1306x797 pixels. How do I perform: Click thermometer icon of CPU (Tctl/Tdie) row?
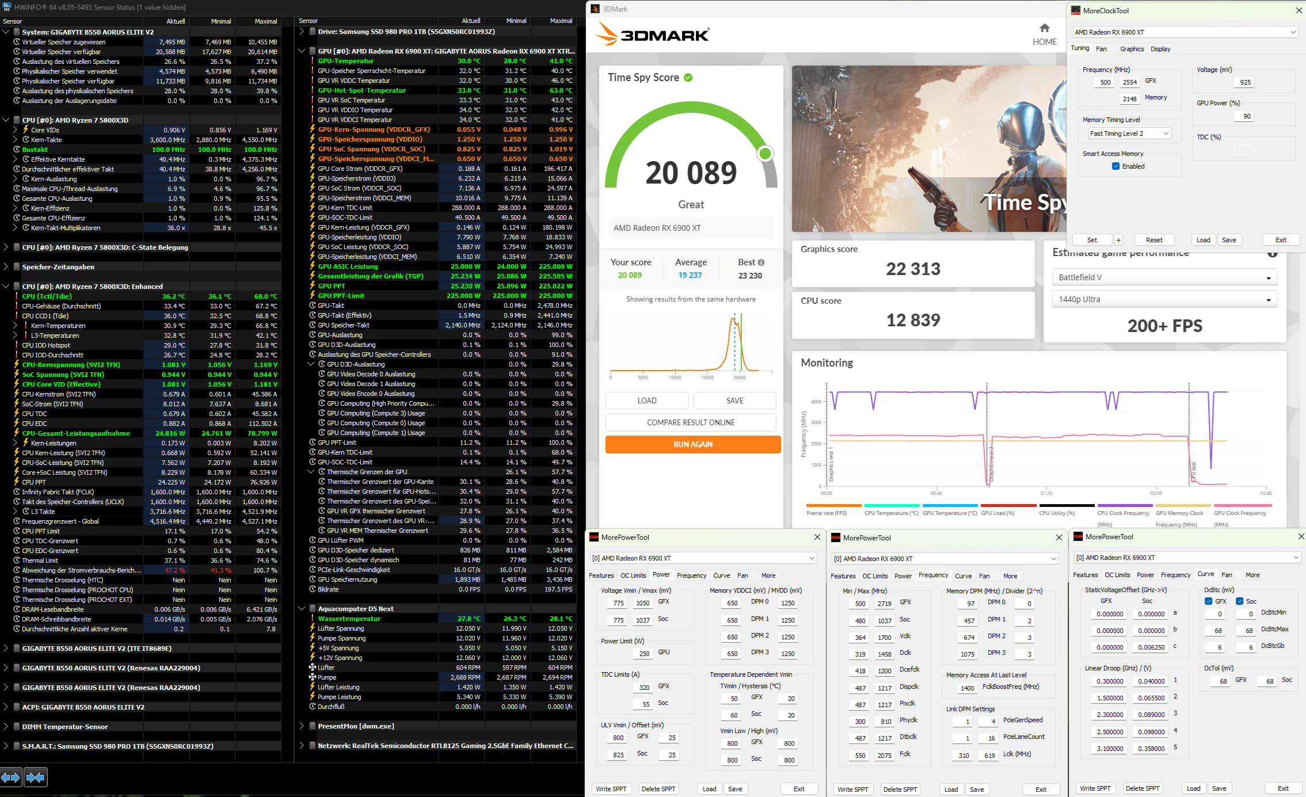[x=17, y=296]
